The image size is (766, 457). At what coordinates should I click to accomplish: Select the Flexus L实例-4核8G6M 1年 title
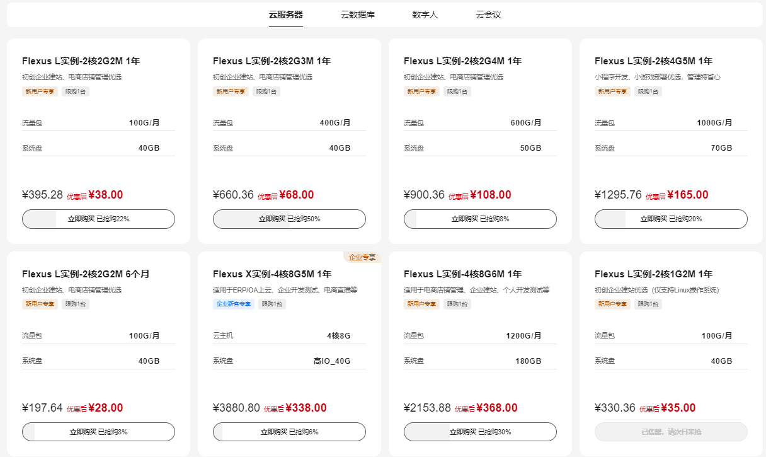pos(462,274)
